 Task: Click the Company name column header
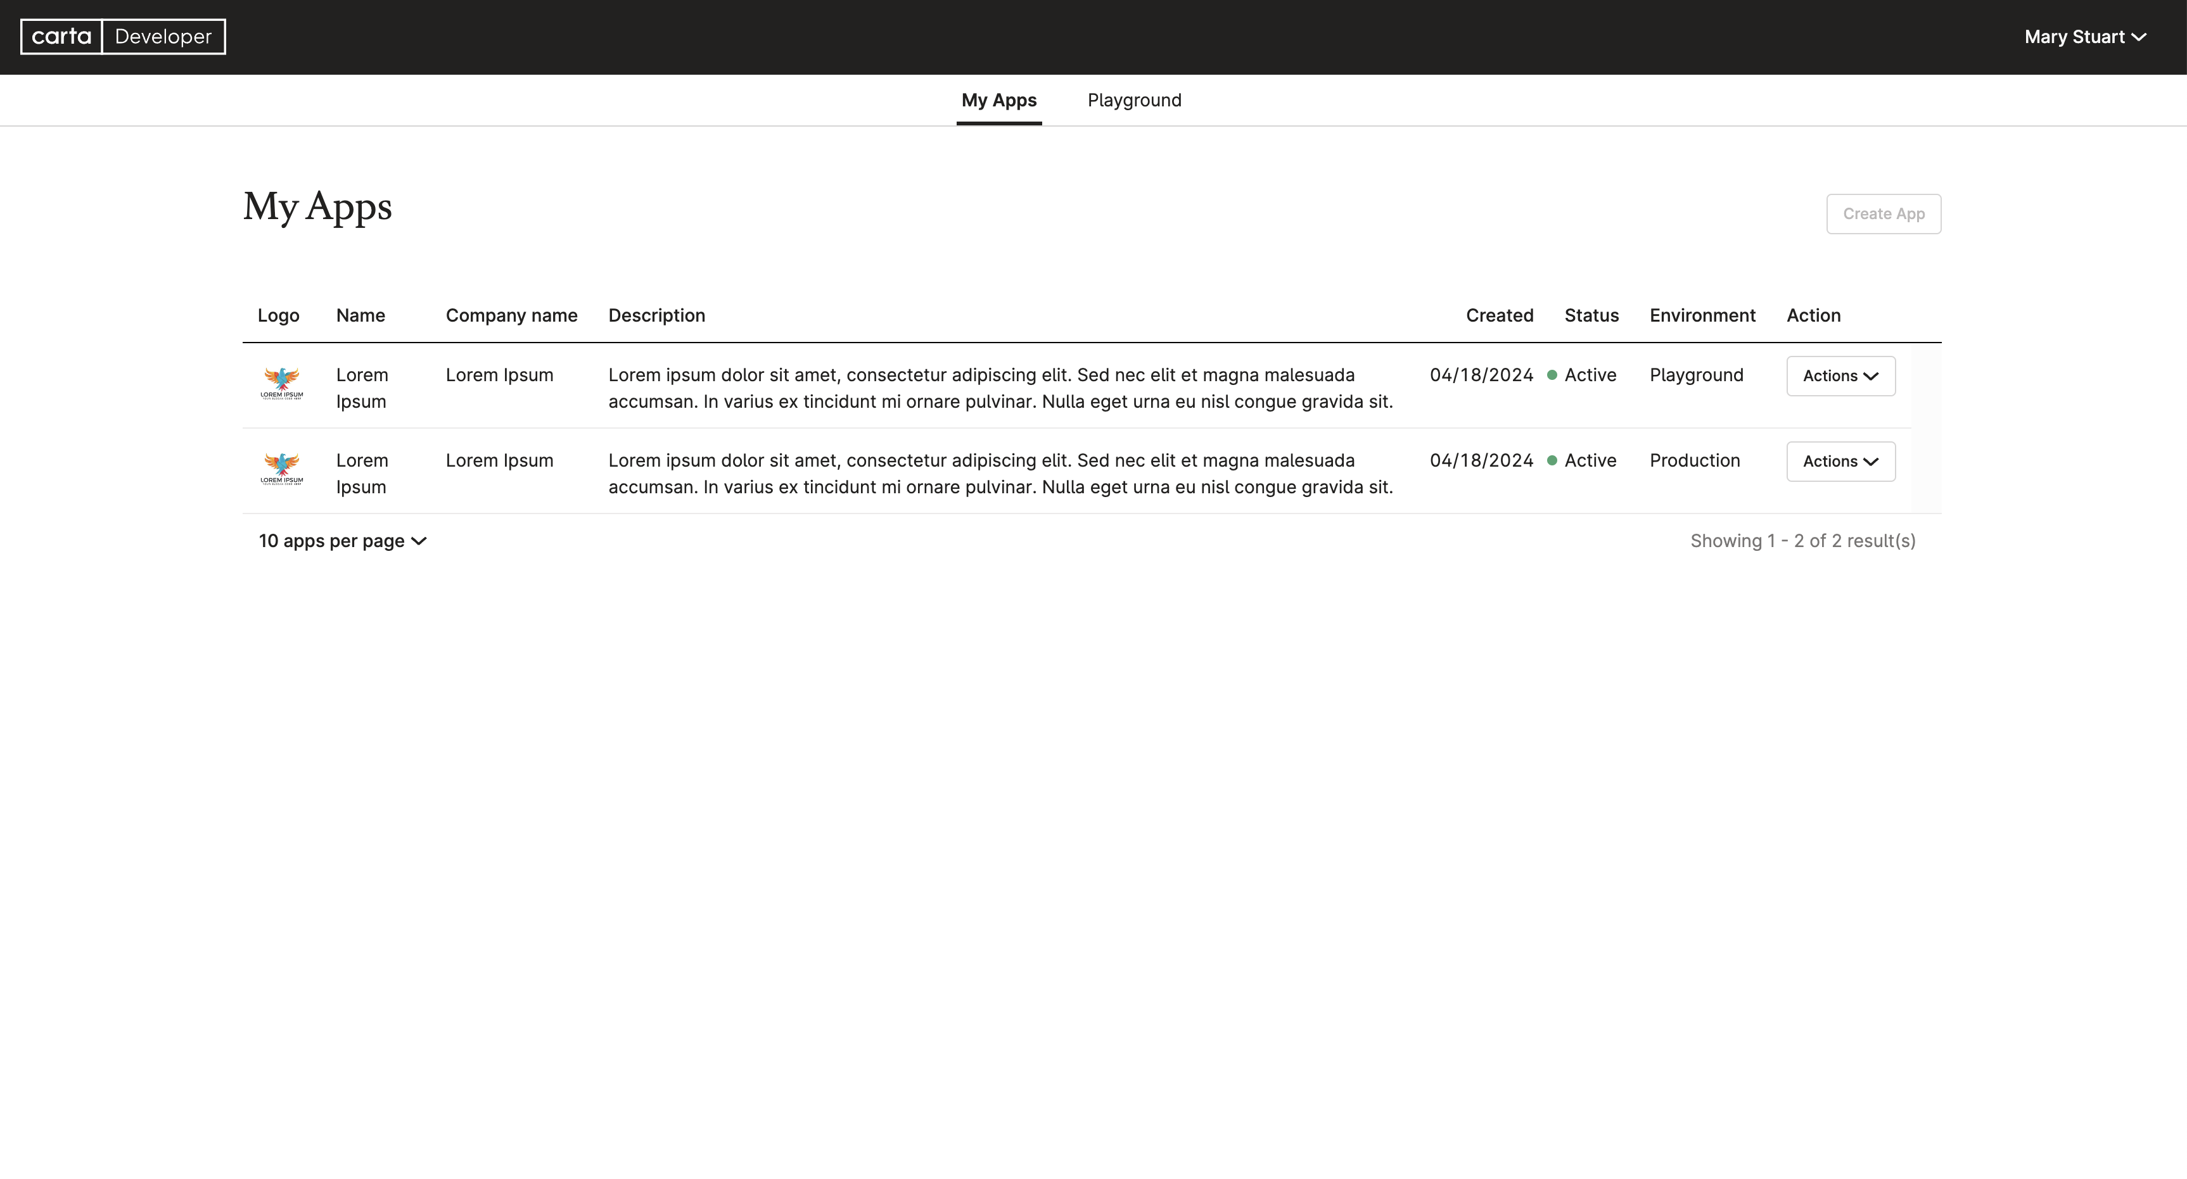pyautogui.click(x=511, y=316)
